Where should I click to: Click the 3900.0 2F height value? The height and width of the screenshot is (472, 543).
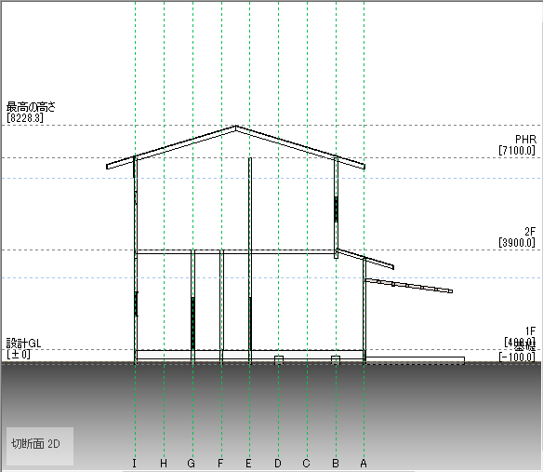tap(517, 242)
